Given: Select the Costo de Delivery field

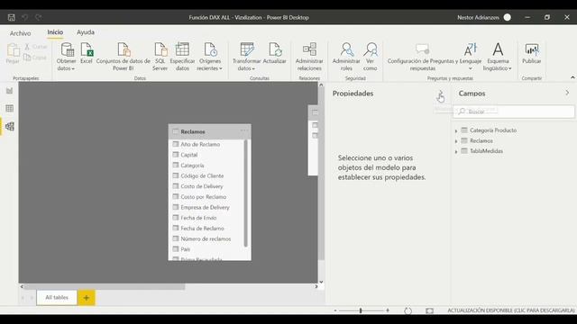Looking at the screenshot, I should tap(202, 186).
